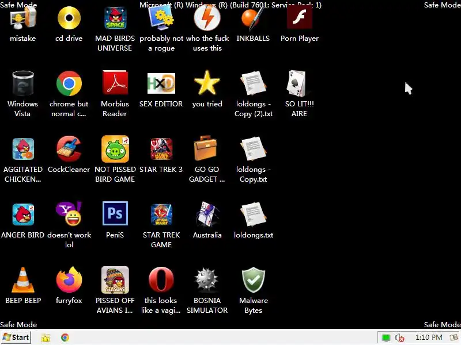Open the 'STAR TREK 3' shortcut
Viewport: 461px width, 345px height.
click(161, 149)
